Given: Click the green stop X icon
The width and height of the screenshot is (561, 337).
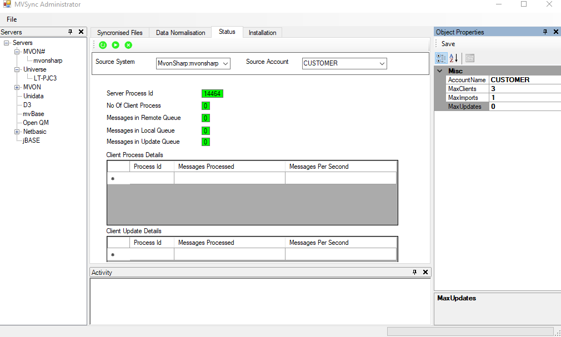Looking at the screenshot, I should click(128, 45).
